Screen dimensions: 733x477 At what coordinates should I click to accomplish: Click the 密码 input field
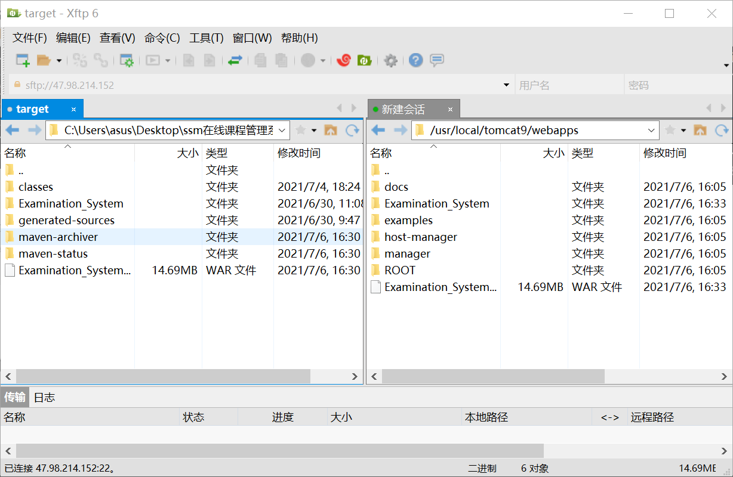pyautogui.click(x=677, y=85)
